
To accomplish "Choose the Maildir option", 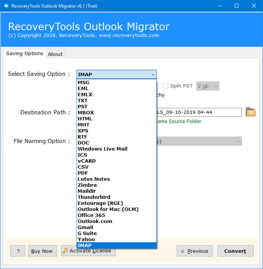I will tap(116, 191).
